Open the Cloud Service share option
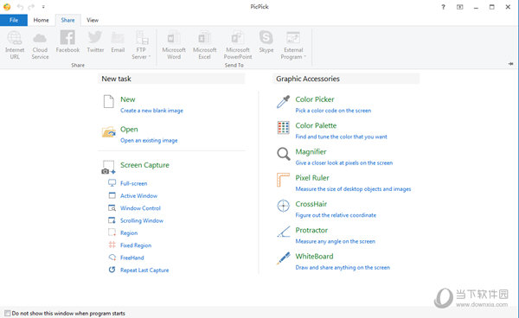The image size is (519, 318). (x=40, y=45)
